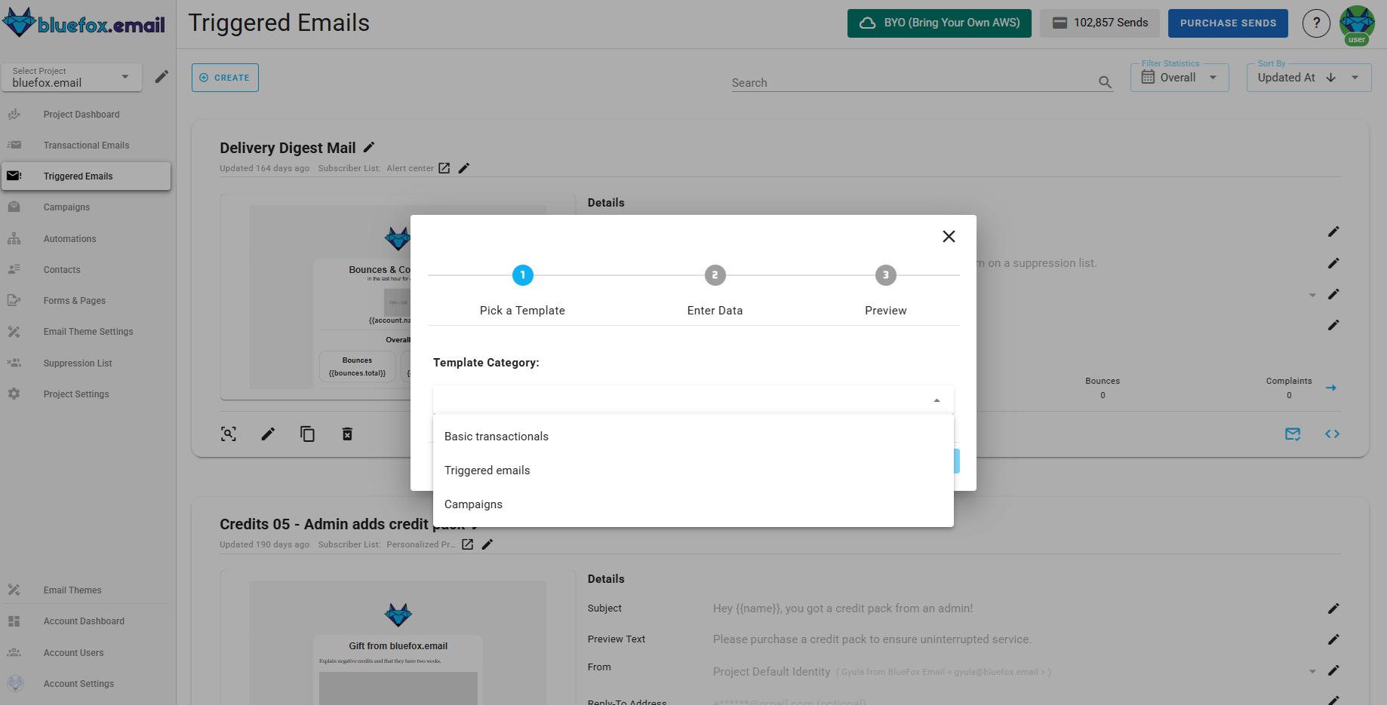Open Email Theme Settings in the sidebar
Viewport: 1387px width, 705px height.
(x=88, y=331)
